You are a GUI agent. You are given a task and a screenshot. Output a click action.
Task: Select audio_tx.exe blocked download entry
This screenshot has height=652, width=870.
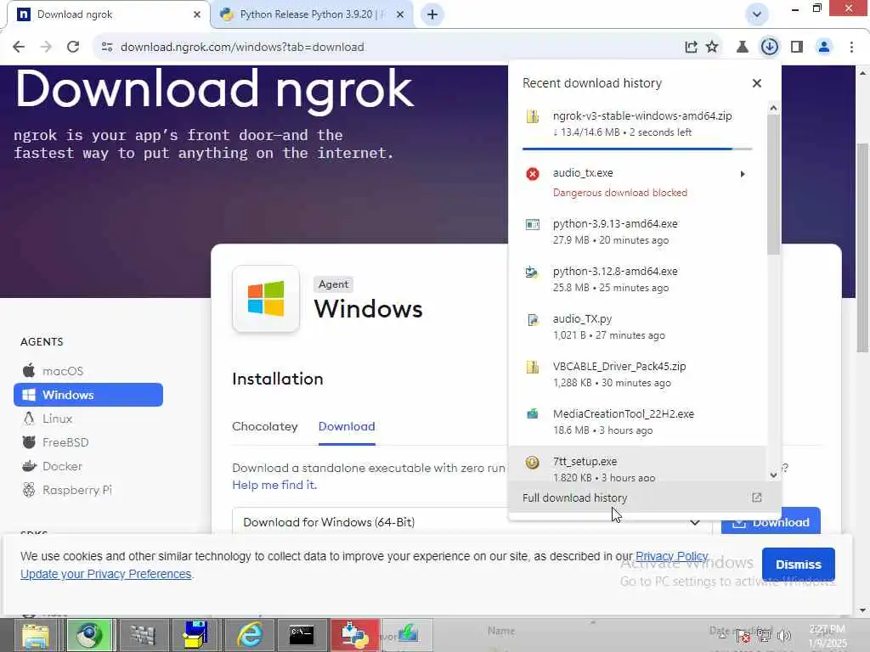[637, 183]
